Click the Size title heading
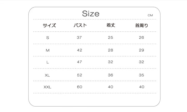The width and height of the screenshot is (187, 112). [91, 13]
